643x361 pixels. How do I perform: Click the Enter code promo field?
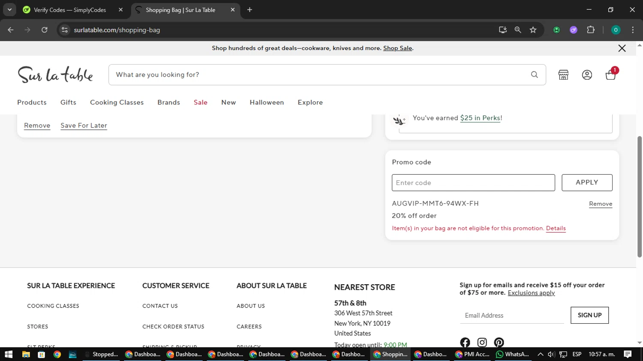473,183
